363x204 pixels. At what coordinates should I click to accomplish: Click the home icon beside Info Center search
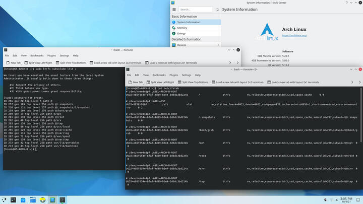217,10
